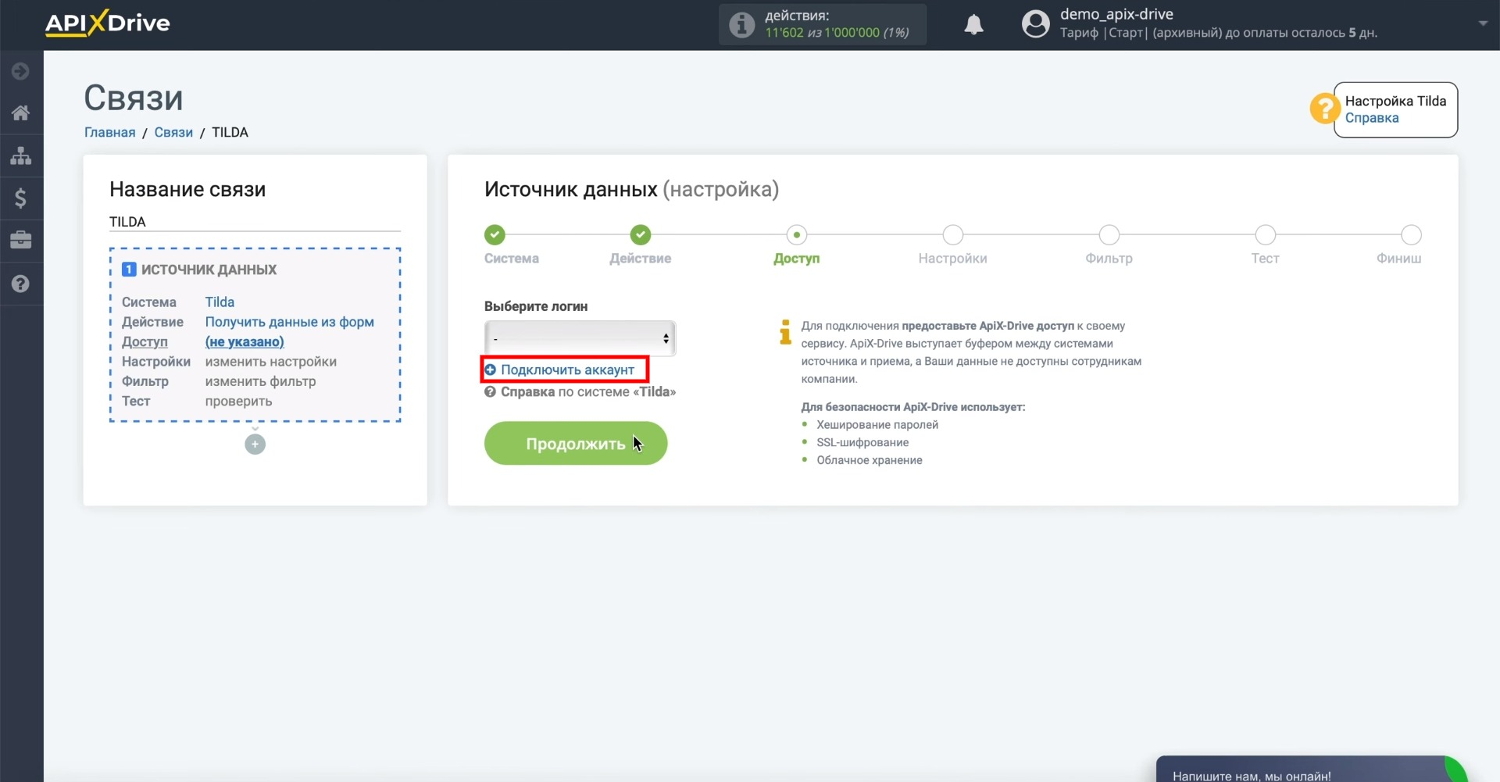Click изменить фильтр text
This screenshot has height=782, width=1500.
[x=260, y=381]
